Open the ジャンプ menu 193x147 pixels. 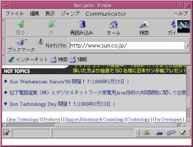coord(70,14)
